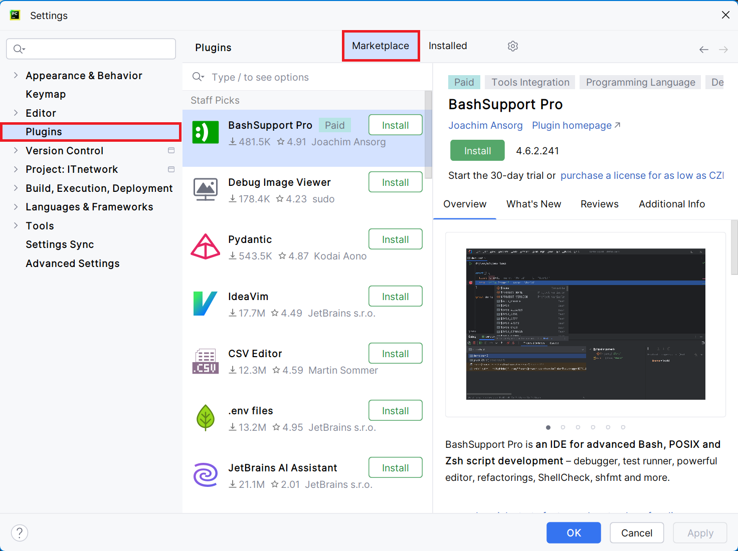Screen dimensions: 738x551
Task: Click the back navigation arrow
Action: pyautogui.click(x=703, y=50)
